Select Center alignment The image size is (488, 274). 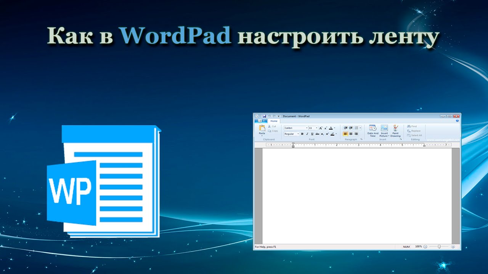point(351,134)
